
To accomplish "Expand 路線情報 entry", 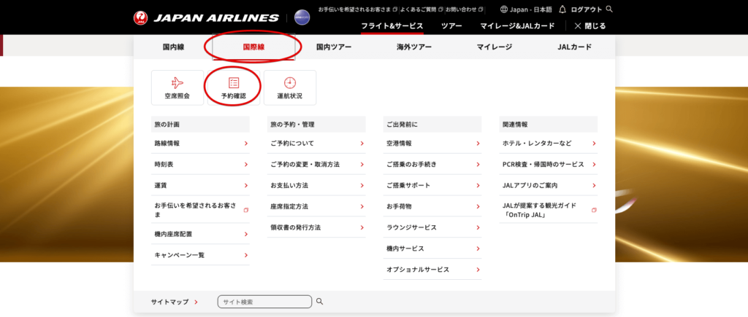I will coord(200,143).
